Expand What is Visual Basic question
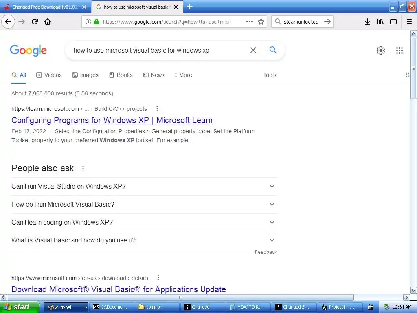This screenshot has width=417, height=313. click(x=144, y=240)
